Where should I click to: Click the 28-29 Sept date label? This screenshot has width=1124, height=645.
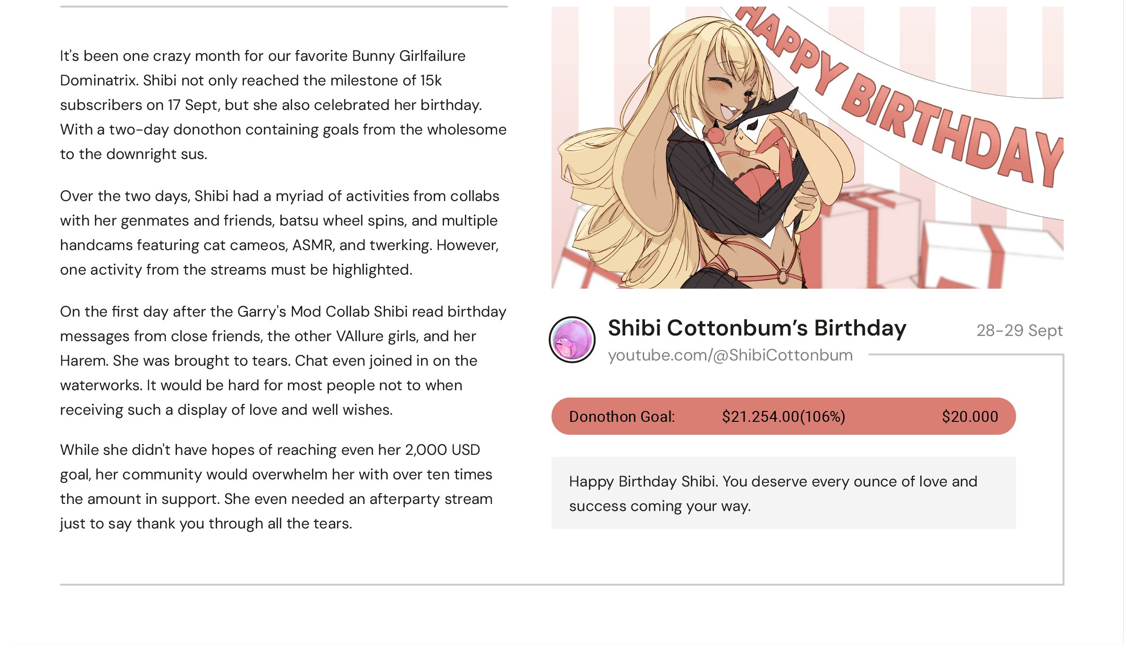point(1019,330)
